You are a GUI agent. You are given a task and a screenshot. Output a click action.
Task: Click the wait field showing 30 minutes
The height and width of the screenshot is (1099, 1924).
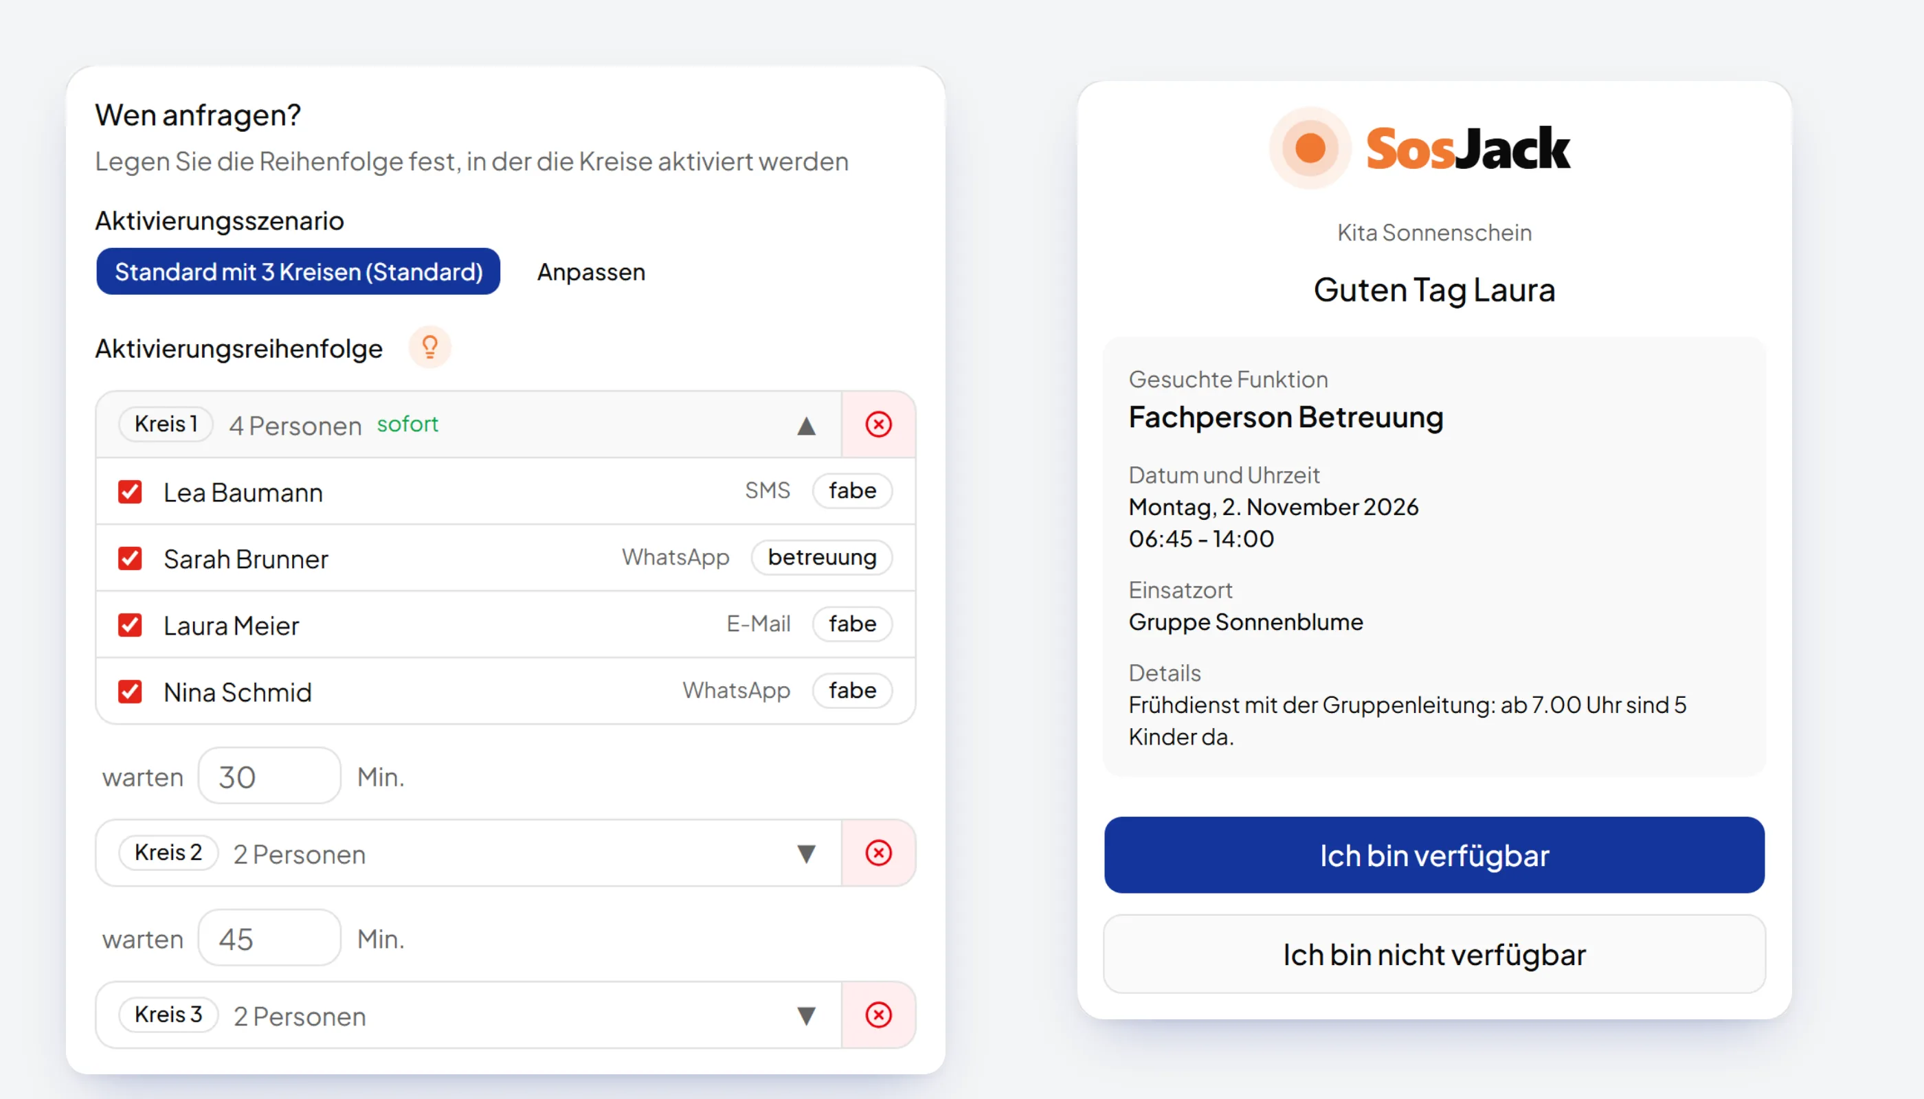pyautogui.click(x=269, y=776)
